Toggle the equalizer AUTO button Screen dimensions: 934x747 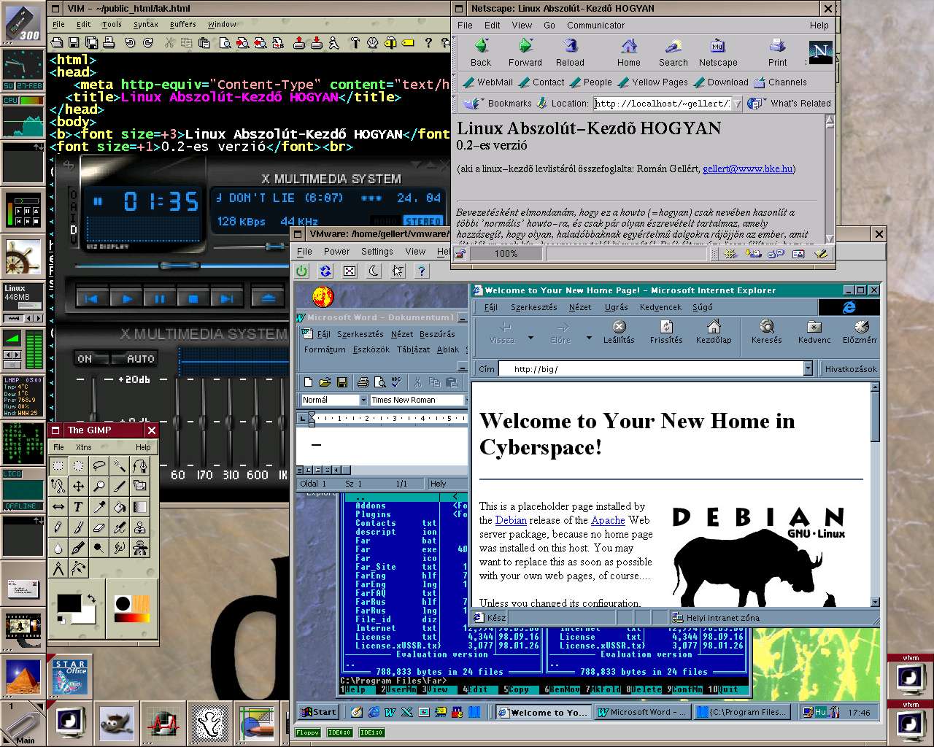(x=140, y=359)
